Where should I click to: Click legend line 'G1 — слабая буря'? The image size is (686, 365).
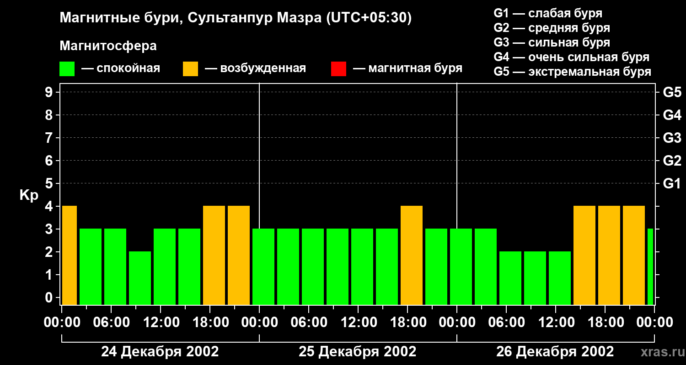click(x=548, y=13)
